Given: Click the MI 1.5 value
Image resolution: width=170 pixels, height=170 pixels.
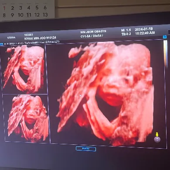Looking at the screenshot, I should pyautogui.click(x=126, y=30).
